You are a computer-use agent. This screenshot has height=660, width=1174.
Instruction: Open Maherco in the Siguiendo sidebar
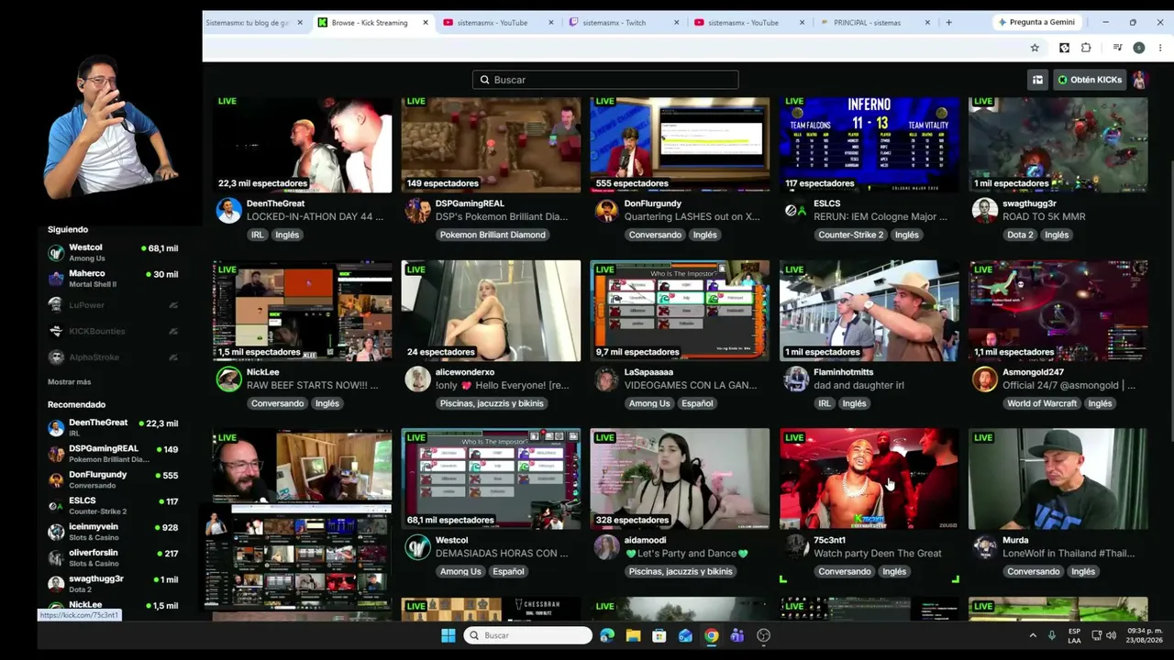pos(113,279)
